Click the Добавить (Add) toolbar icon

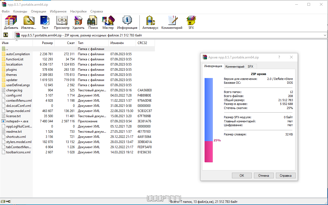coord(11,23)
